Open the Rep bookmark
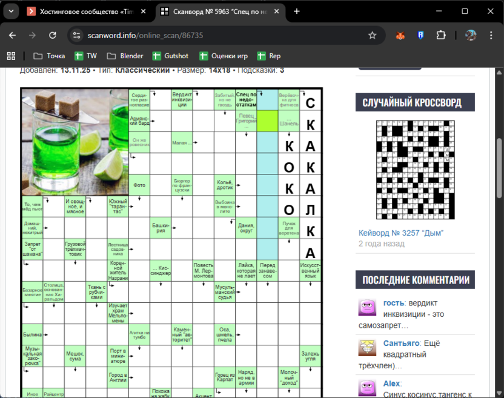Viewport: 504px width, 398px height. tap(269, 56)
